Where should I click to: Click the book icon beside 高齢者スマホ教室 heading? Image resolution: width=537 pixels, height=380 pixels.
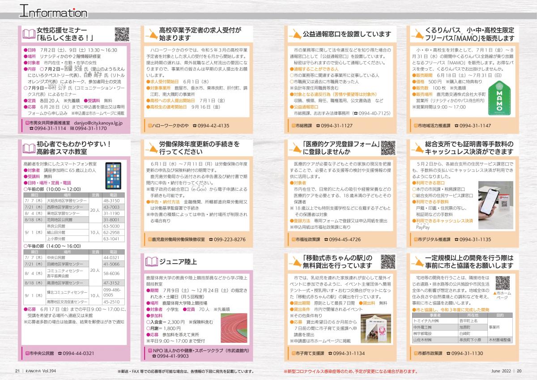pos(29,148)
